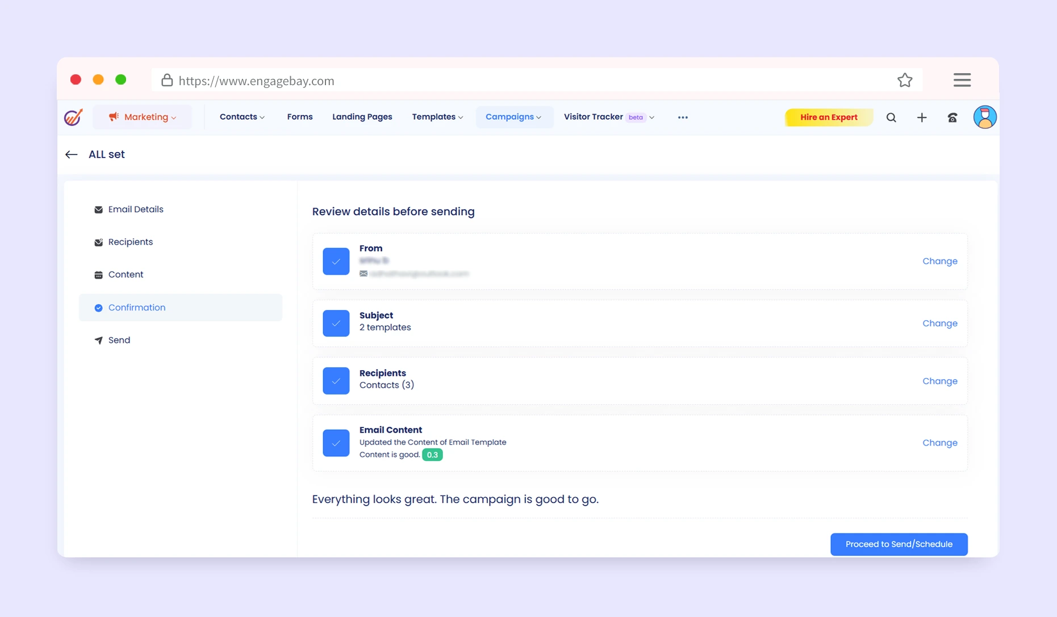Toggle the Subject checkbox

(x=336, y=323)
